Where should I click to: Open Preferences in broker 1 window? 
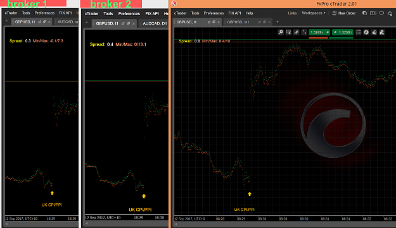point(44,13)
